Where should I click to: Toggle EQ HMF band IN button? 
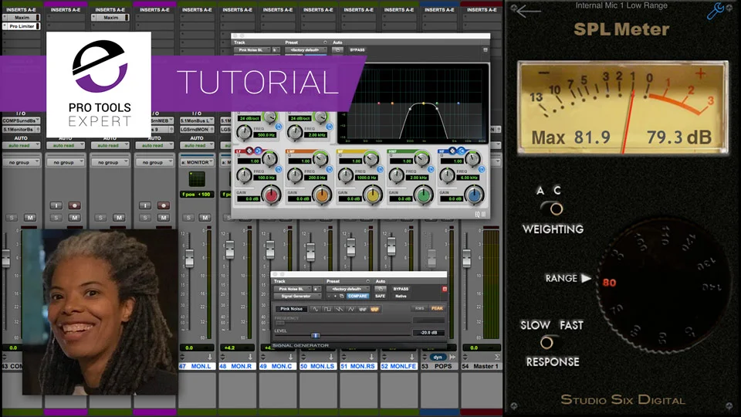click(x=431, y=169)
